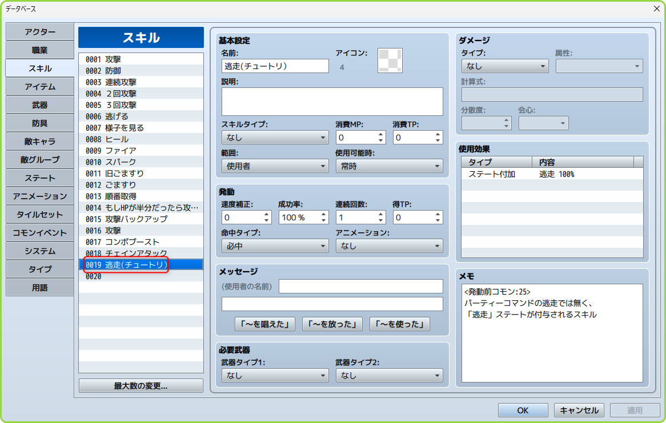Open the アクター tab

(40, 32)
